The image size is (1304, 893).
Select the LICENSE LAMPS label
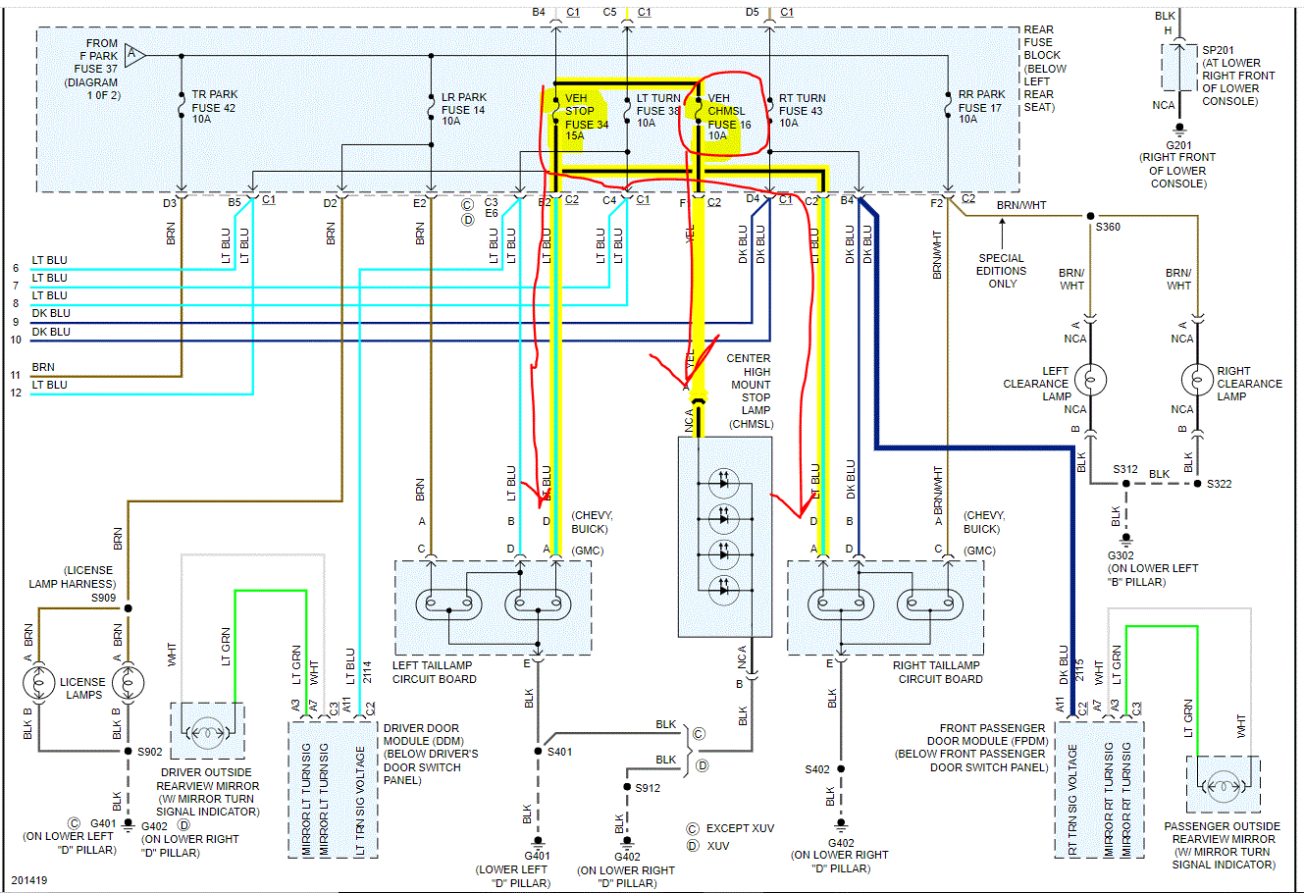point(83,688)
